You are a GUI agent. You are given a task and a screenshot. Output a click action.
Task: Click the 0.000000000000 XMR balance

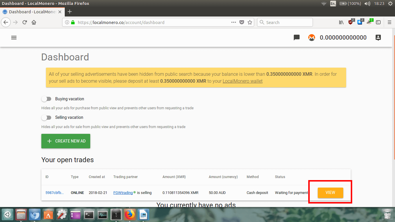click(343, 38)
